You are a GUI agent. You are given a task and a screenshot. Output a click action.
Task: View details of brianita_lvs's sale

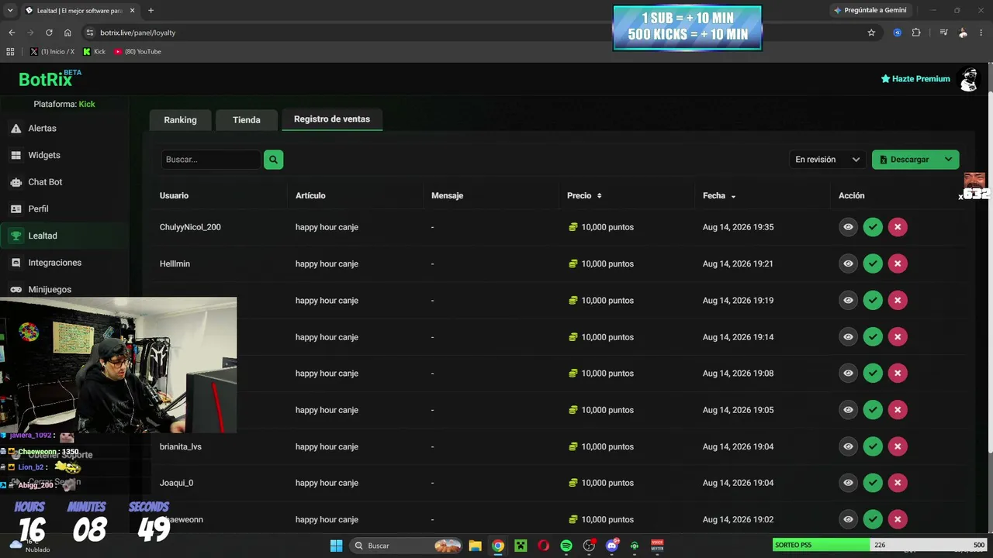(848, 446)
